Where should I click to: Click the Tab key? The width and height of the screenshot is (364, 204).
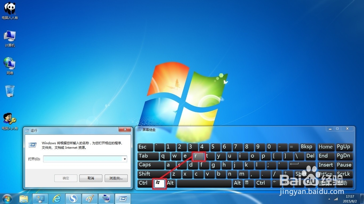click(148, 156)
